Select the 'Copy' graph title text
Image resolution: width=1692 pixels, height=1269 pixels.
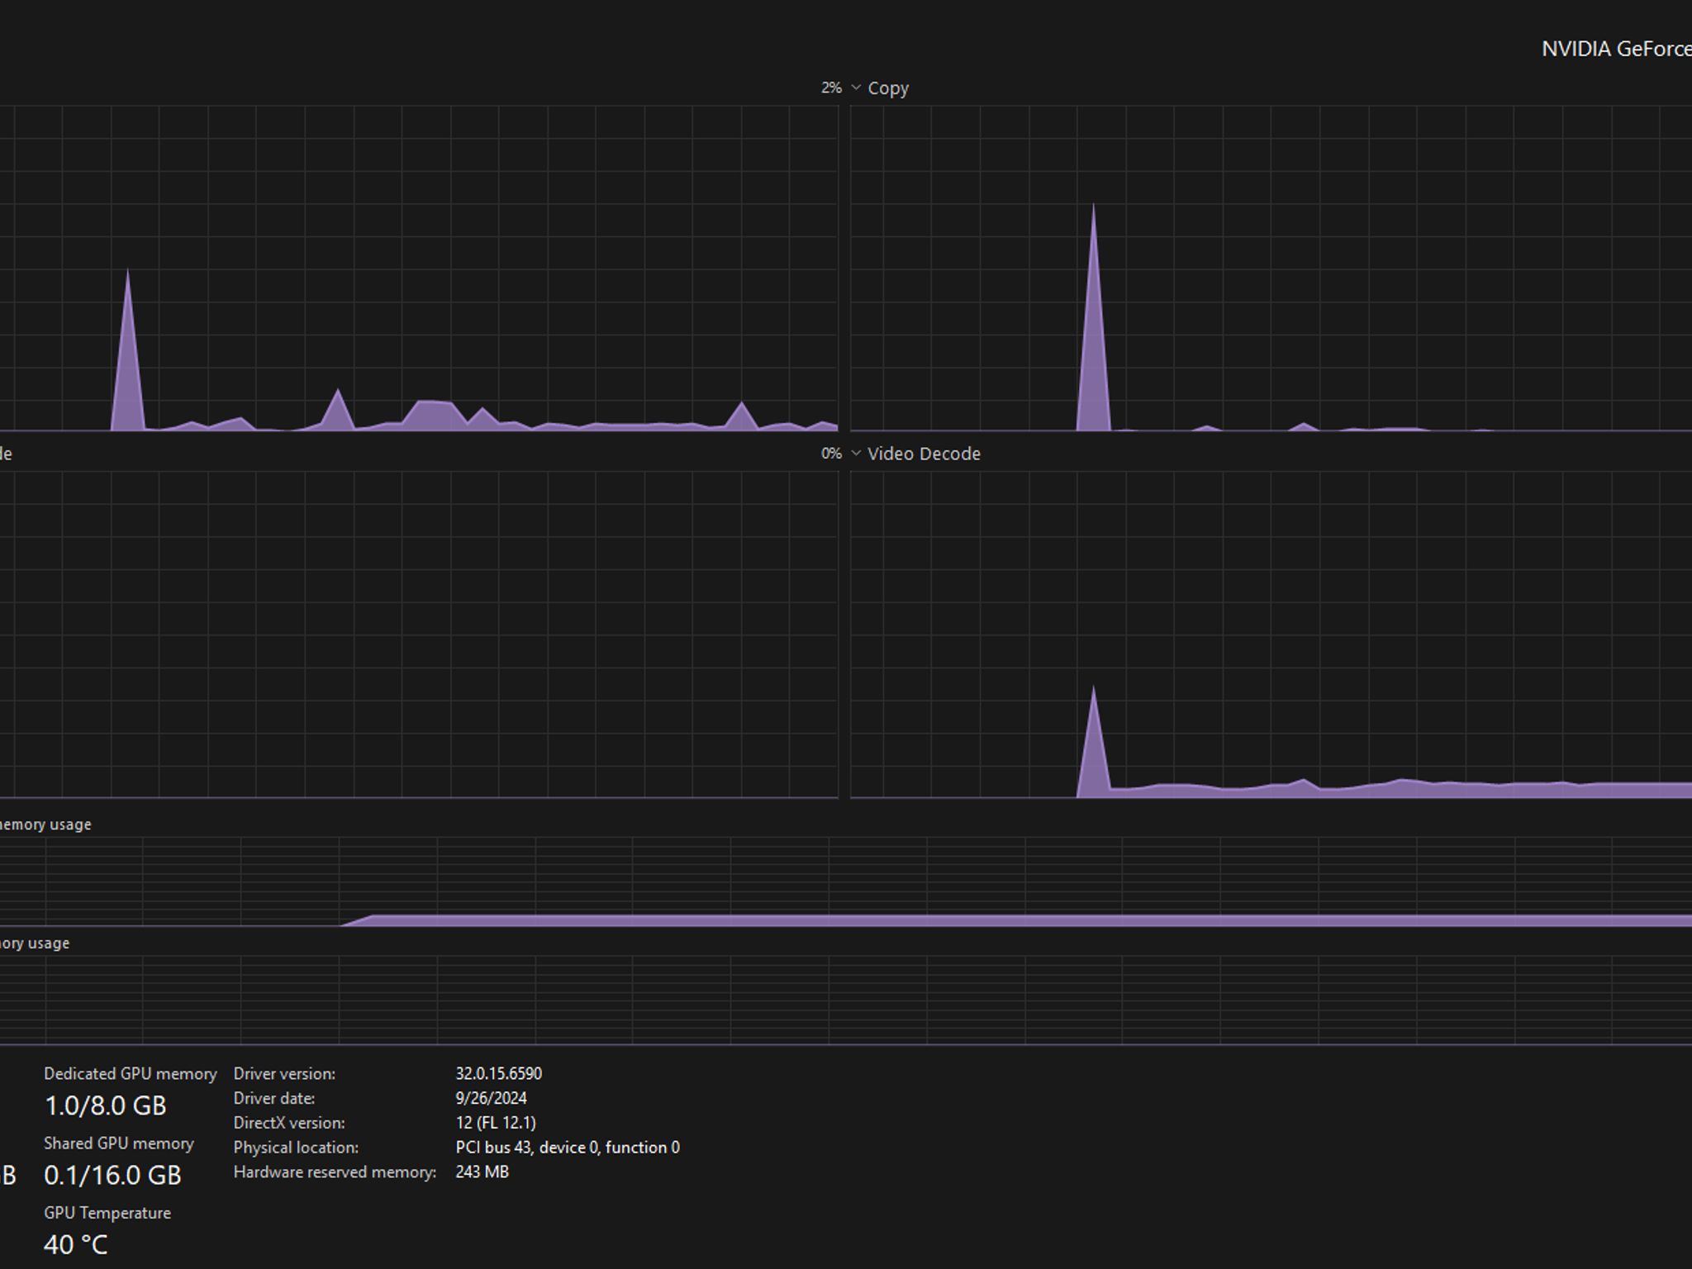(x=888, y=88)
